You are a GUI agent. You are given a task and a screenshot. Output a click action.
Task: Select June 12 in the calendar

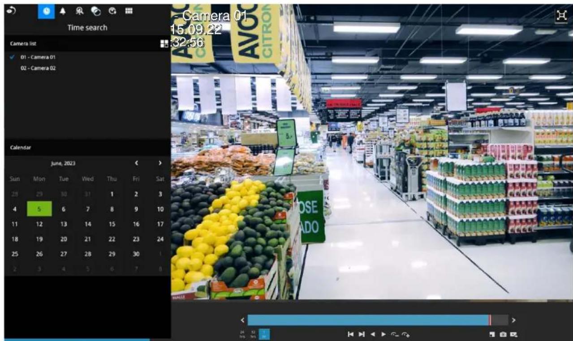click(x=39, y=224)
